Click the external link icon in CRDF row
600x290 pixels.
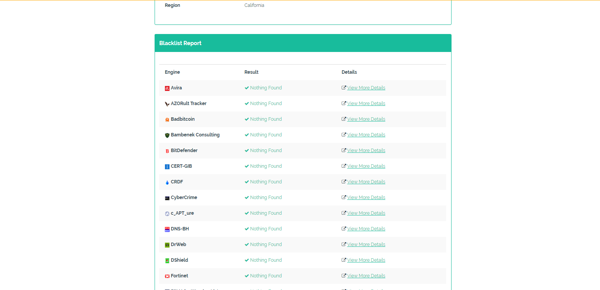(x=344, y=182)
